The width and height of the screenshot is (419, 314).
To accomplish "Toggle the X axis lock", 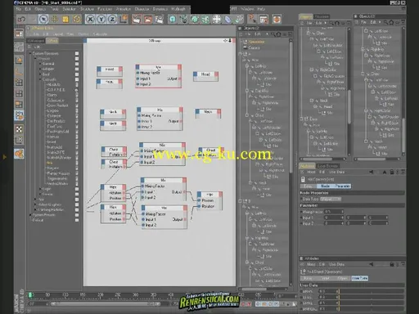I will click(90, 19).
